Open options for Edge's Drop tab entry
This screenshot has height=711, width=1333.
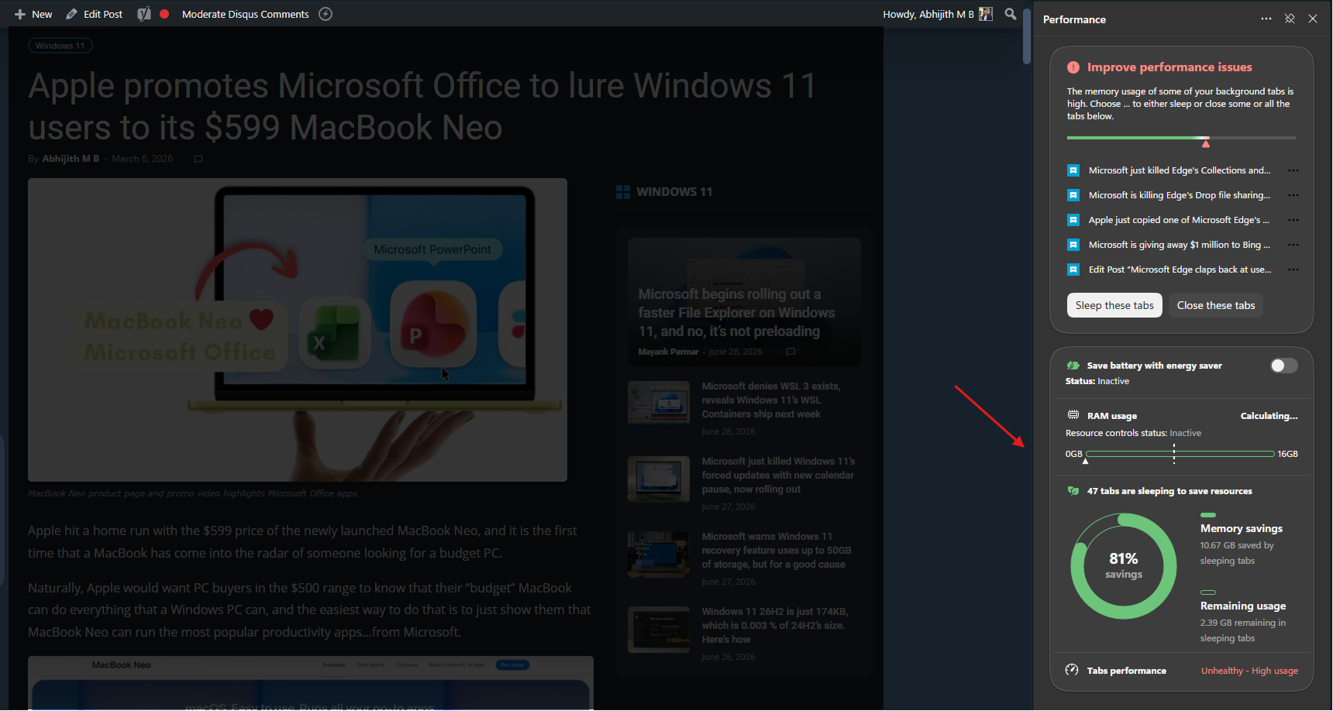[x=1293, y=195]
